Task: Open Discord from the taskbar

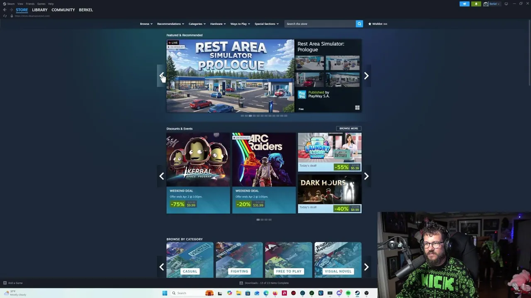Action: [x=339, y=293]
